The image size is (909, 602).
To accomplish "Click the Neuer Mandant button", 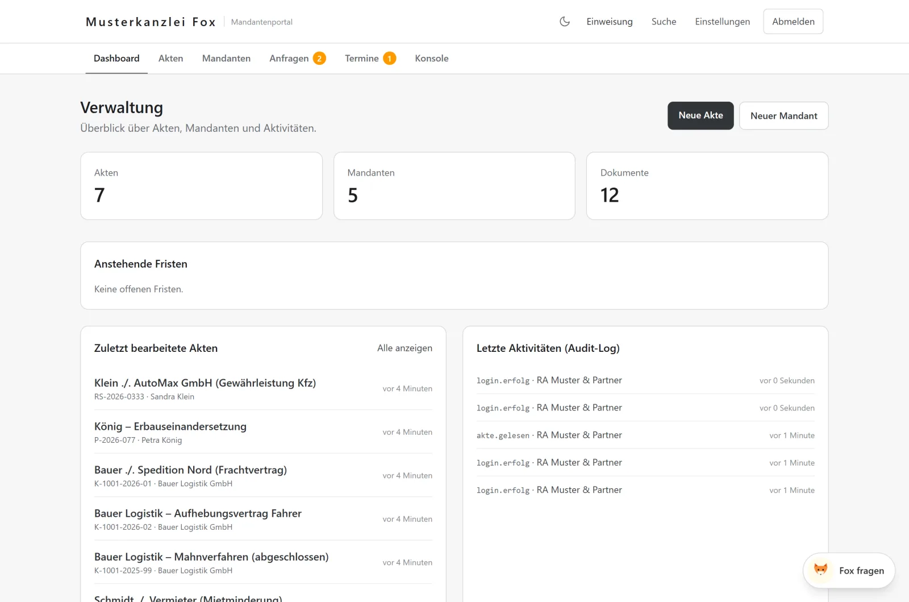I will pos(783,115).
